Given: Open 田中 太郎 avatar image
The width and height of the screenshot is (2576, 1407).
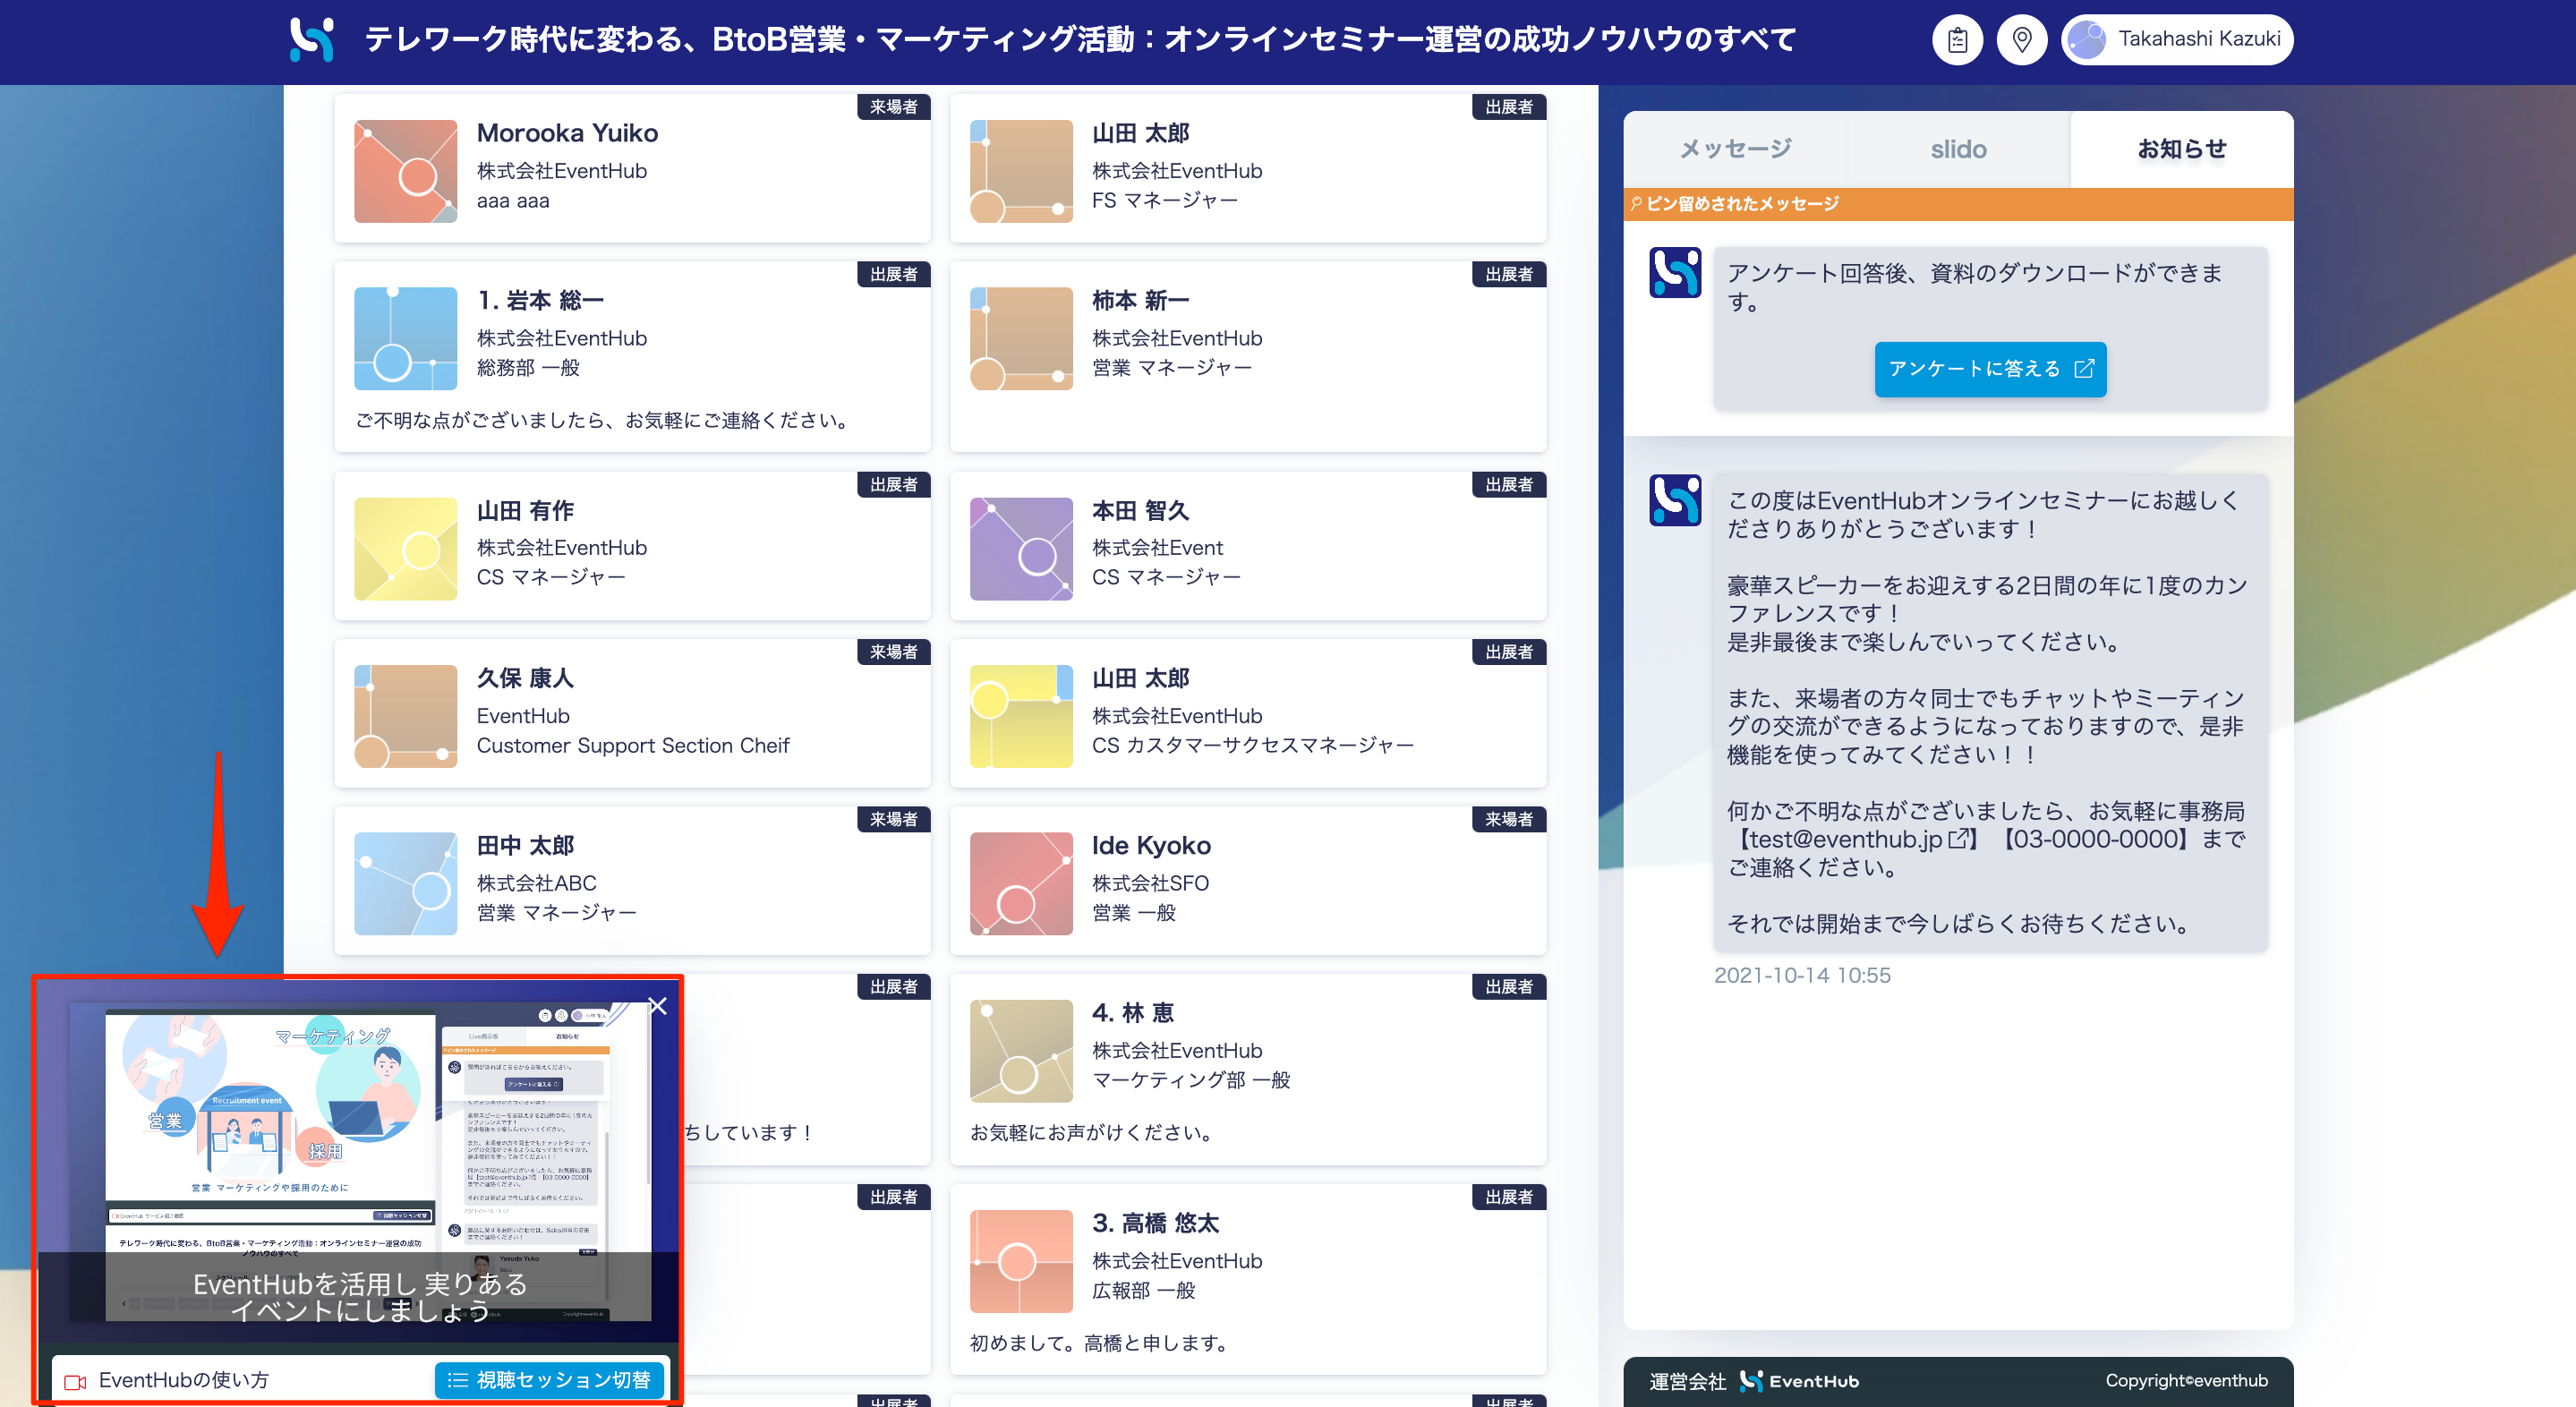Looking at the screenshot, I should click(x=405, y=883).
